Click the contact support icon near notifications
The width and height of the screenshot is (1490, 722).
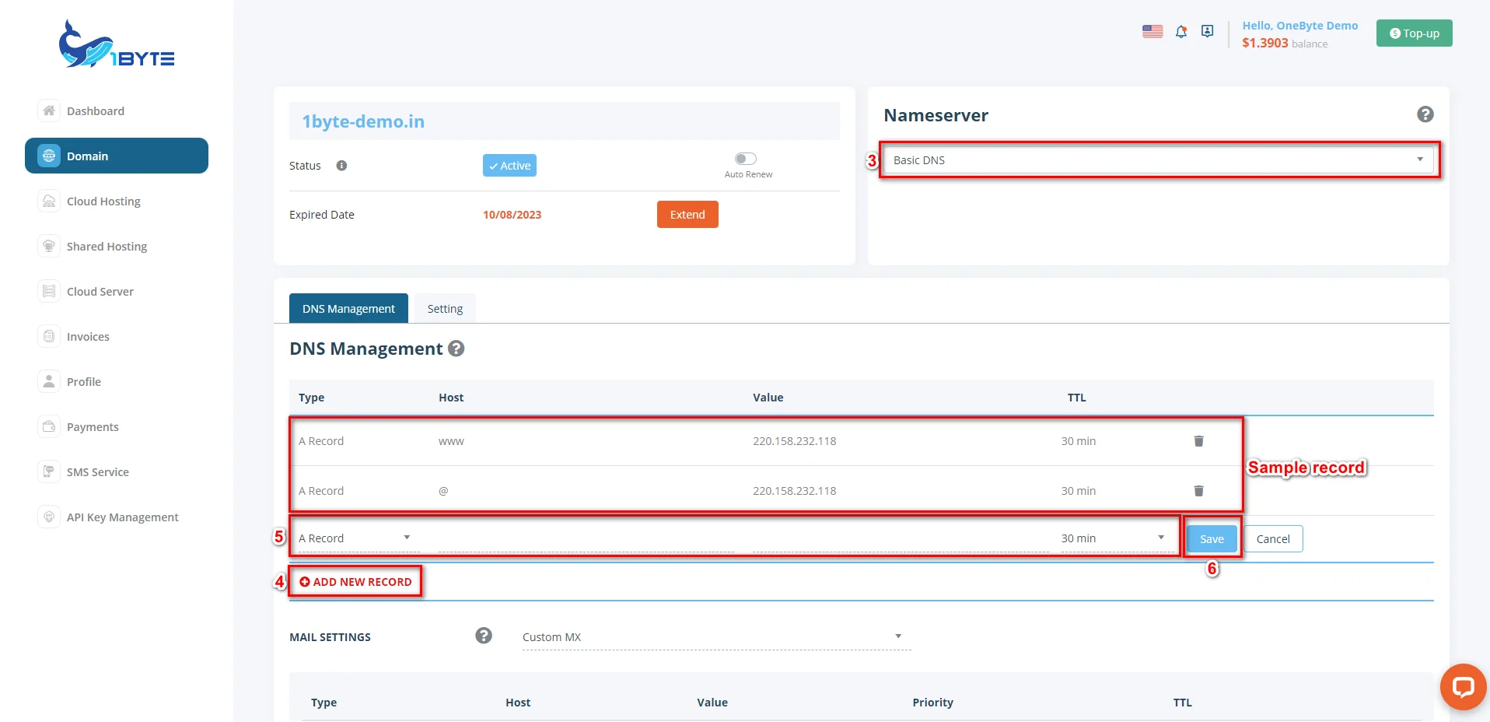tap(1207, 31)
